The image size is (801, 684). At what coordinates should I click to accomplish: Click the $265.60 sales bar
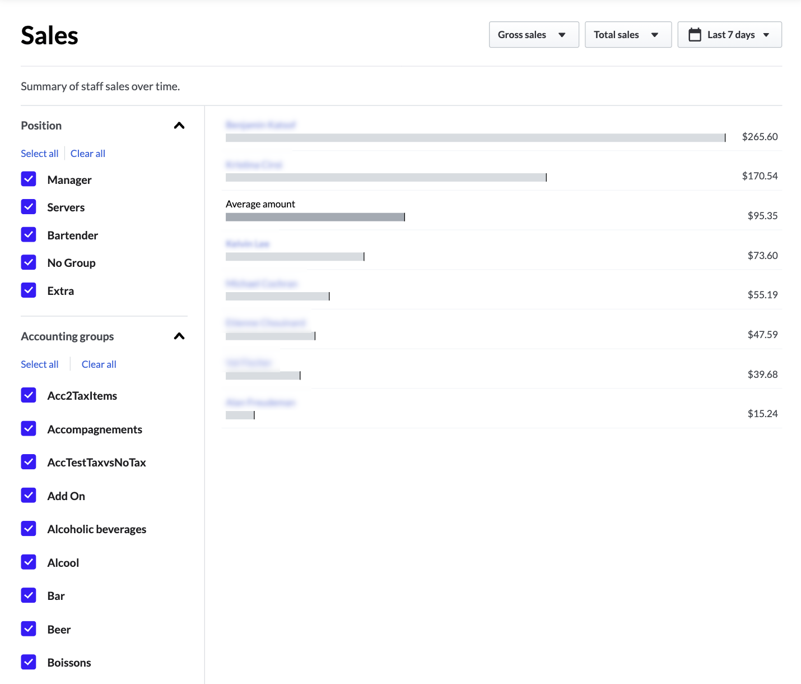point(476,138)
